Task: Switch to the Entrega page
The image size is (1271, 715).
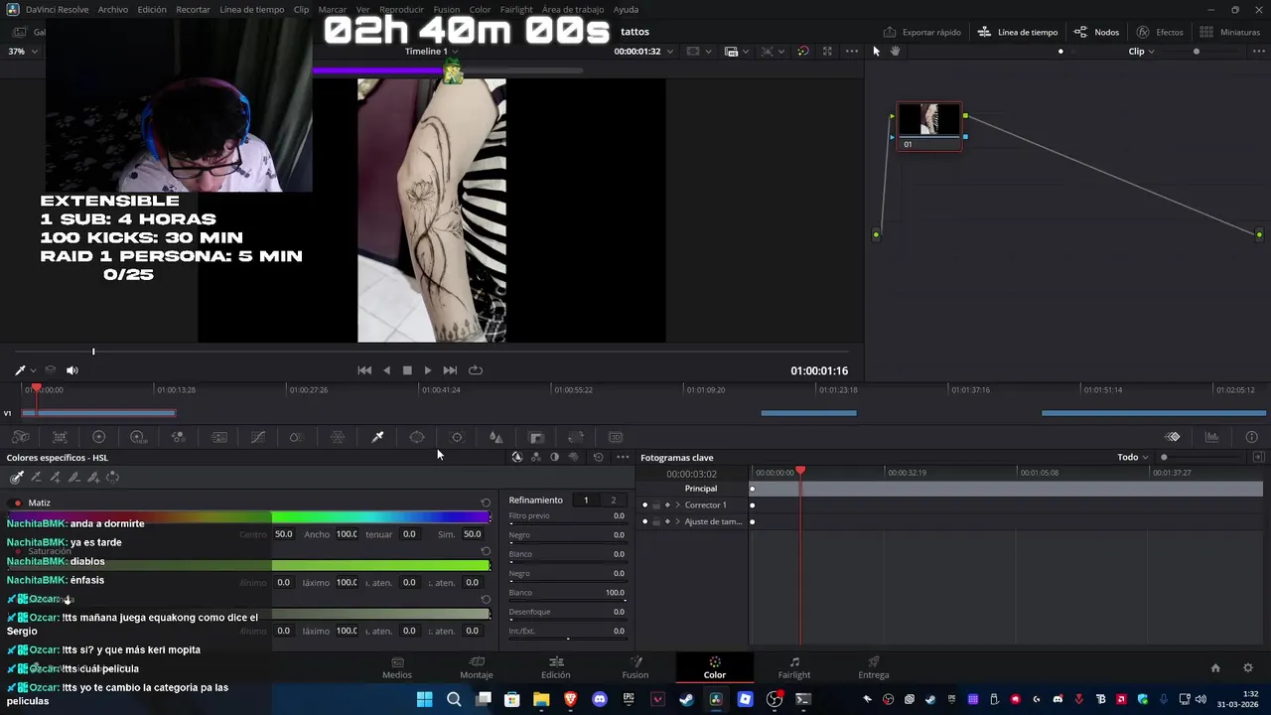Action: click(x=874, y=667)
